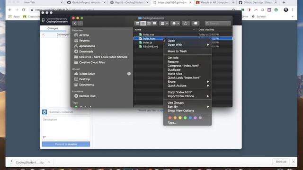Apply blue tag color
303x170 pixels.
[190, 118]
